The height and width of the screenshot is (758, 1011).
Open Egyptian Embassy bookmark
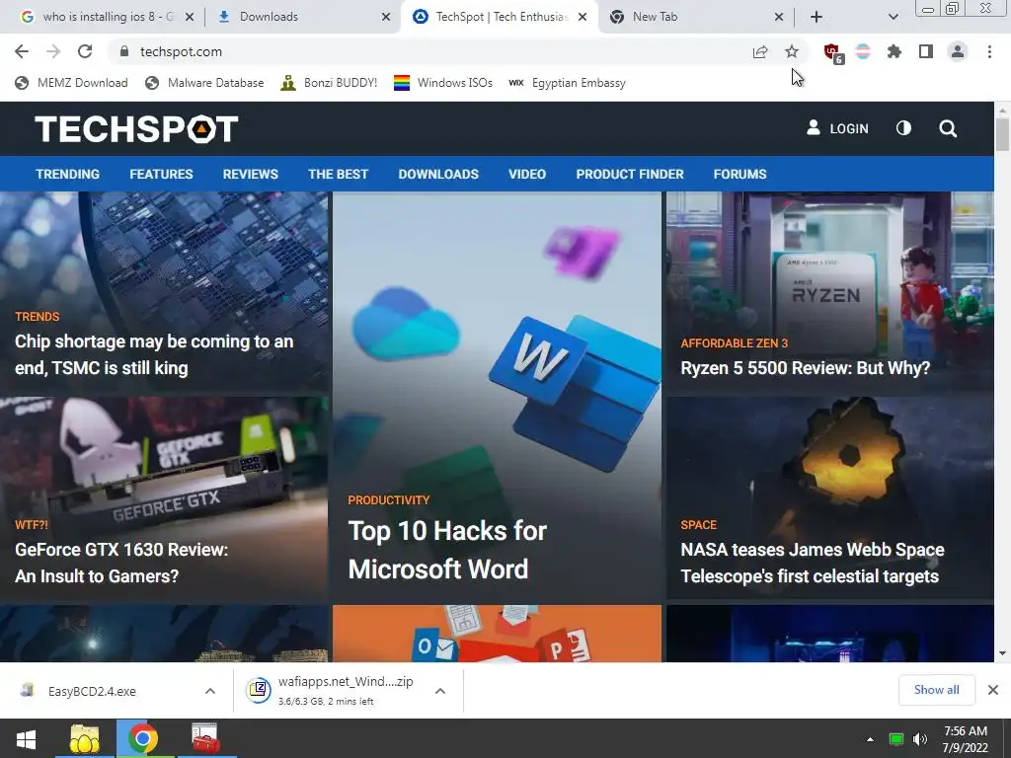[x=567, y=83]
